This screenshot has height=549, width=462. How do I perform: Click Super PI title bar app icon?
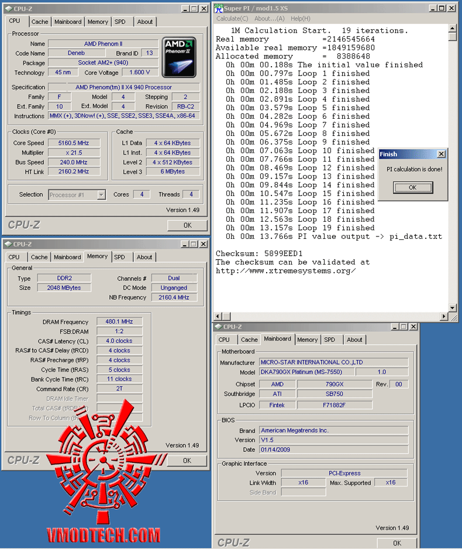tap(219, 8)
